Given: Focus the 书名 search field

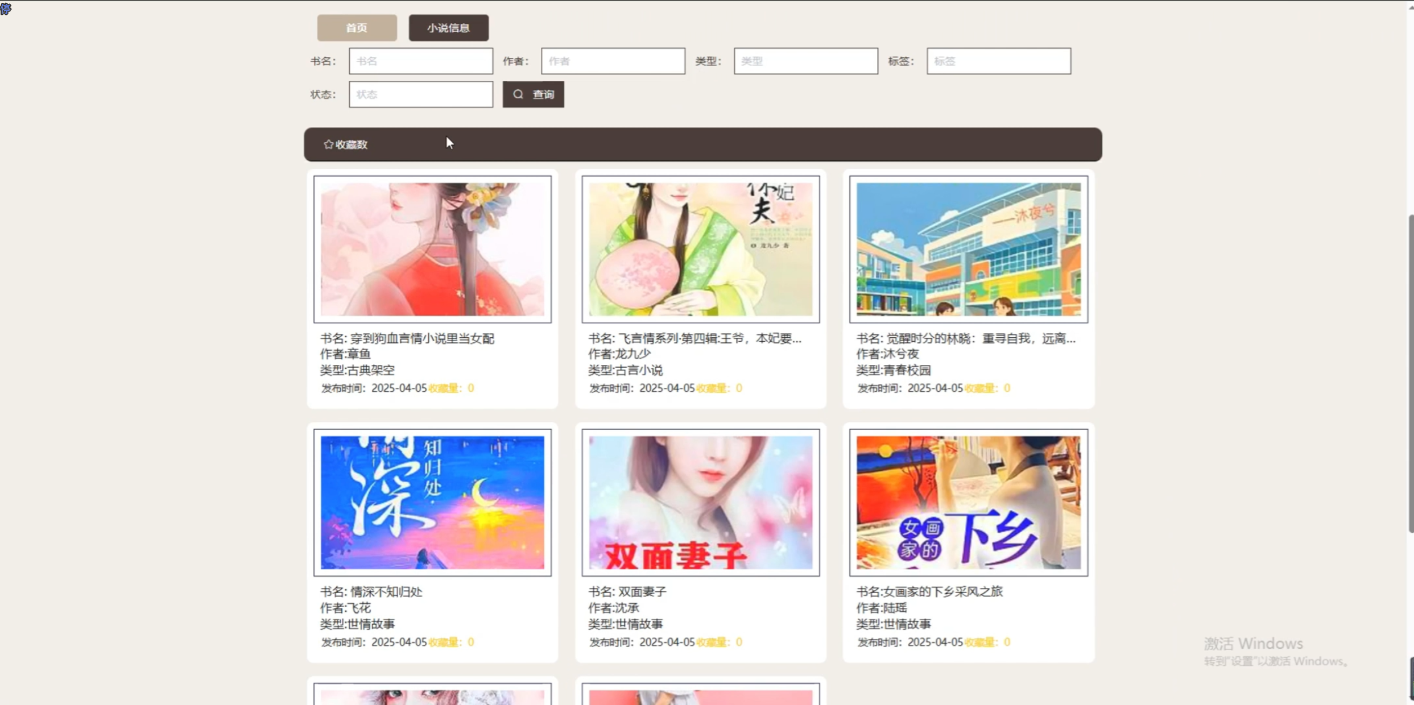Looking at the screenshot, I should (421, 61).
